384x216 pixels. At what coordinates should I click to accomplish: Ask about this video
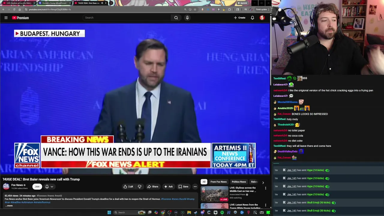pos(168,187)
